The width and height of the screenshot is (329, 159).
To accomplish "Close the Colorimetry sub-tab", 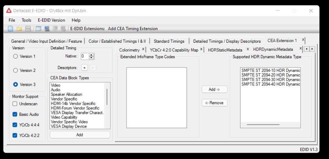I will [143, 49].
